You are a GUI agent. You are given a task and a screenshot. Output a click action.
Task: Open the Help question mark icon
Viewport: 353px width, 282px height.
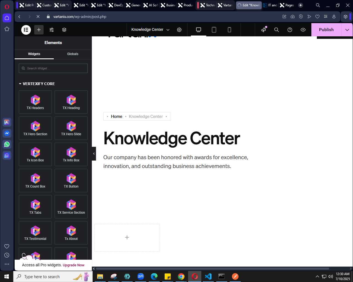click(290, 30)
